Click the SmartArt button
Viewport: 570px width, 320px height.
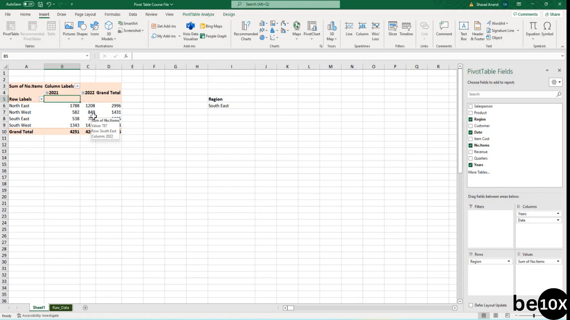point(128,23)
